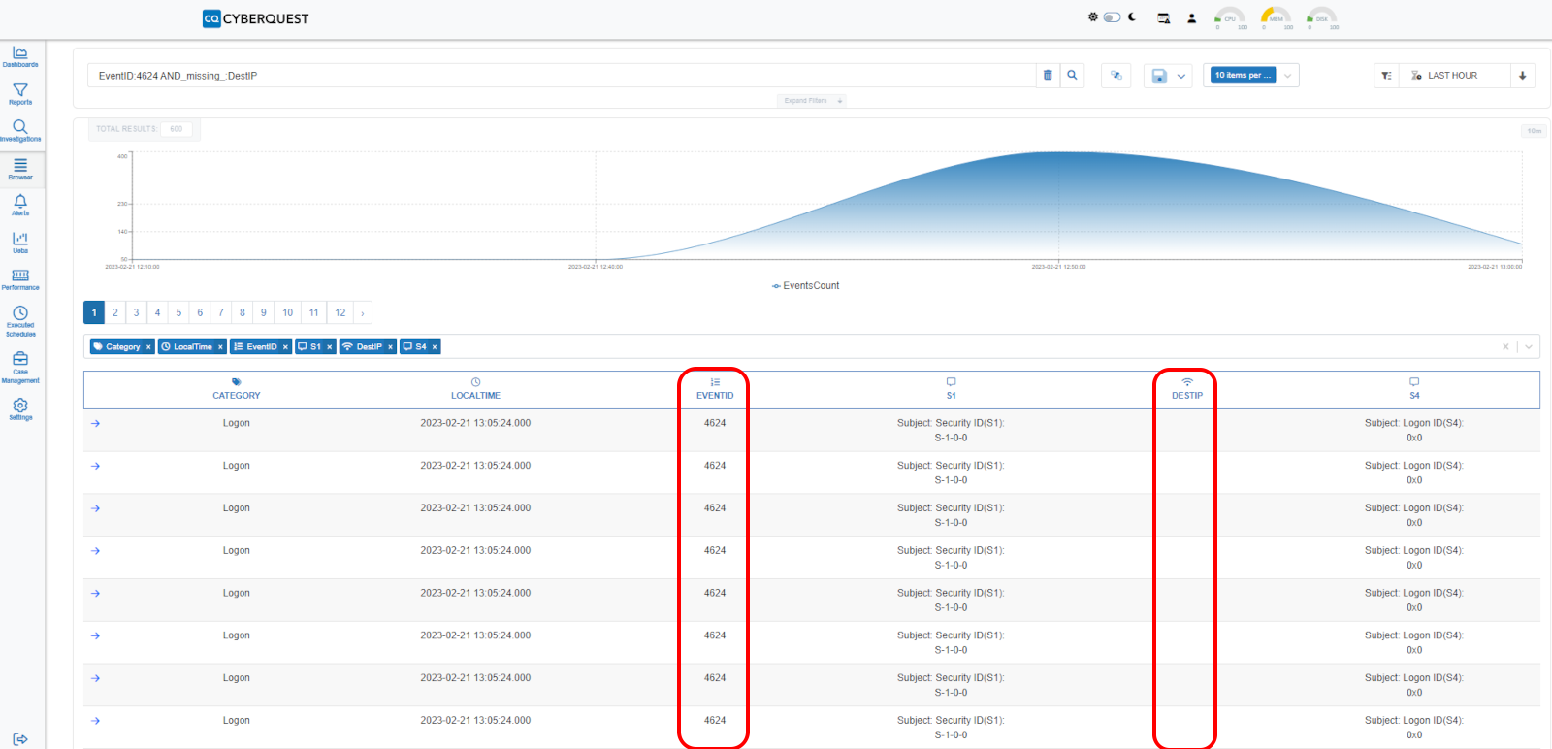
Task: Click the down arrow after LAST HOUR
Action: (1522, 75)
